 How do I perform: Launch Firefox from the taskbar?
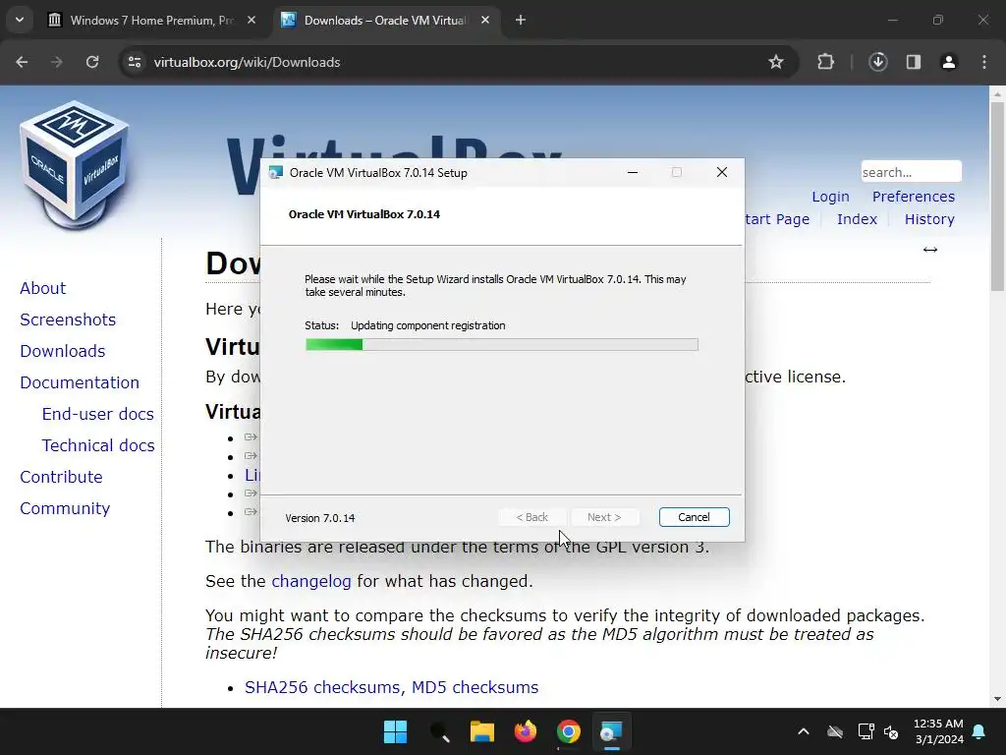(526, 731)
